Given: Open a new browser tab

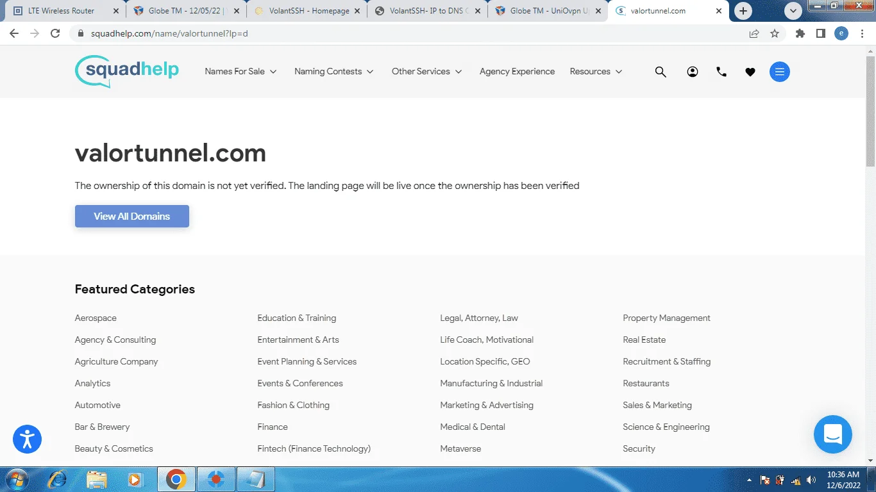Looking at the screenshot, I should pos(743,11).
